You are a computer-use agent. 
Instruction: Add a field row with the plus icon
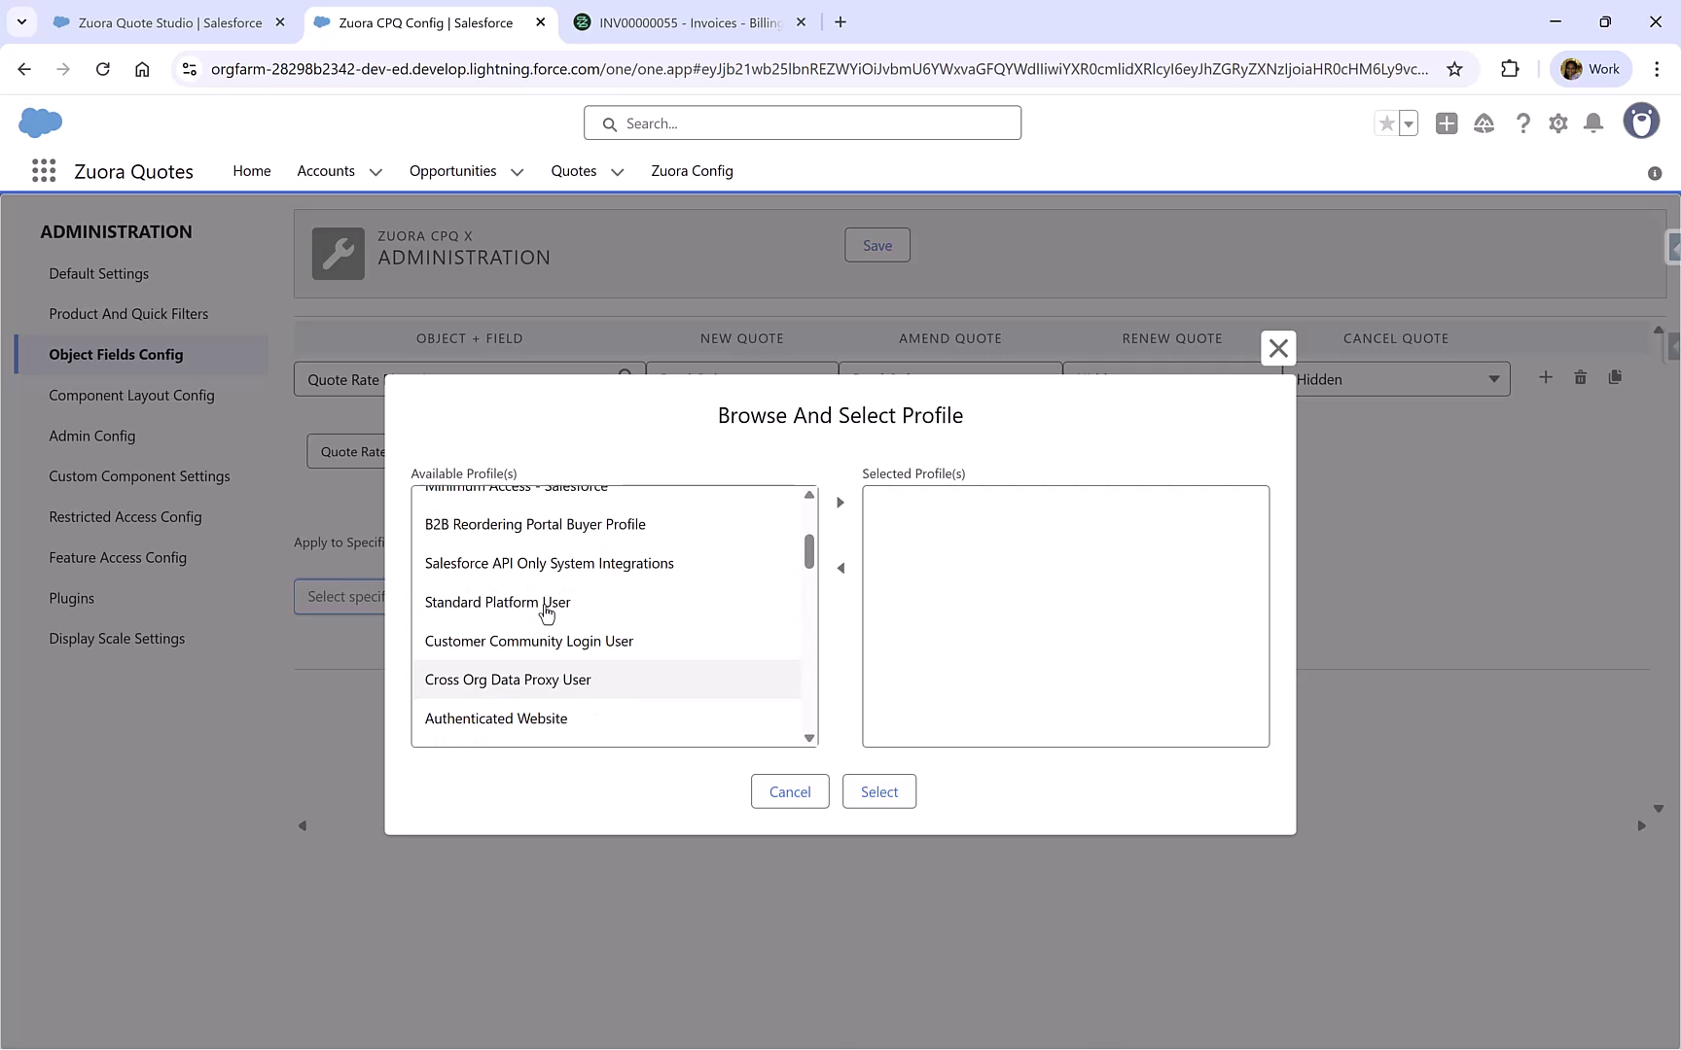1546,377
